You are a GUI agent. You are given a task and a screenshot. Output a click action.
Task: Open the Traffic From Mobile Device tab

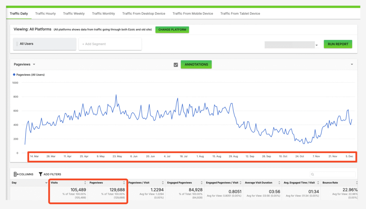[193, 13]
